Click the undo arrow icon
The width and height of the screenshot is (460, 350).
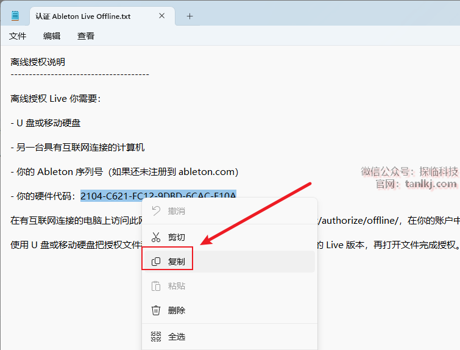pyautogui.click(x=156, y=210)
